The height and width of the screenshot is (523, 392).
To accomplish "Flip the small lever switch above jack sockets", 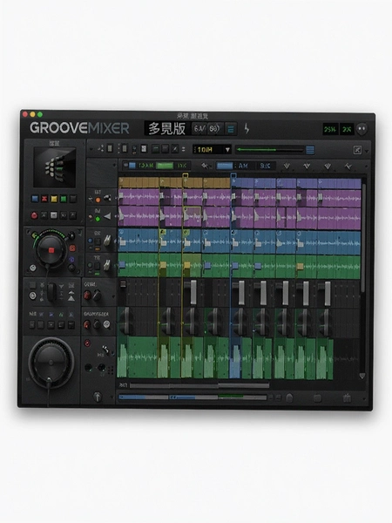I will point(106,350).
